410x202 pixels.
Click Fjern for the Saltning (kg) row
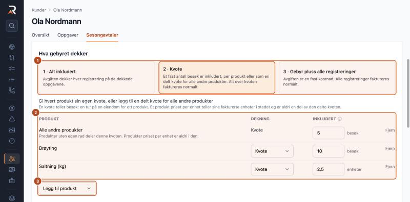tap(390, 167)
